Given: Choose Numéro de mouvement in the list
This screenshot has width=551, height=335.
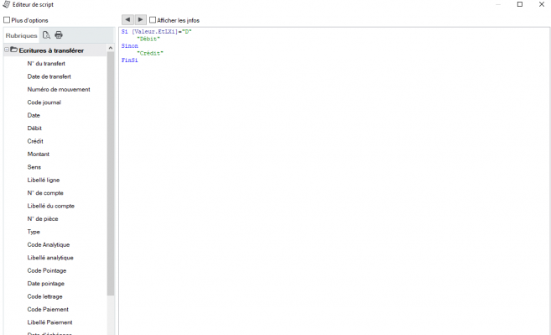Looking at the screenshot, I should coord(59,89).
